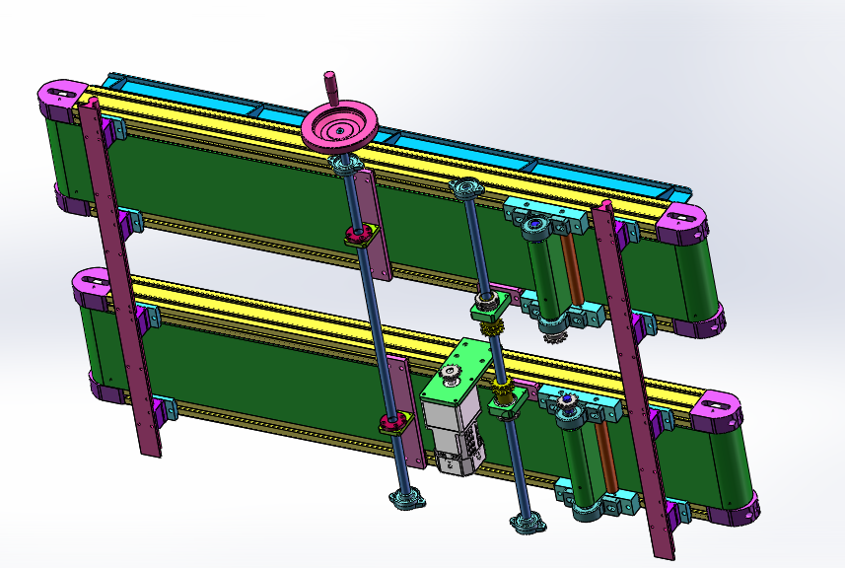The height and width of the screenshot is (568, 845).
Task: Select the flange bearing directly under the handwheel
Action: point(344,164)
